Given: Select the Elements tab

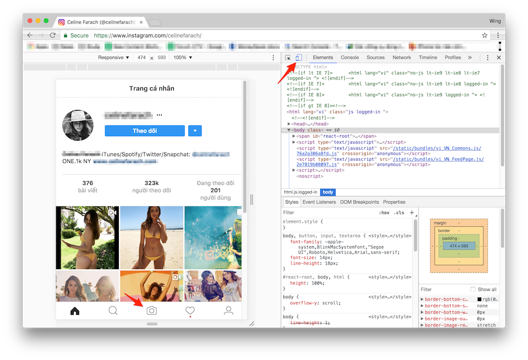Looking at the screenshot, I should click(x=323, y=58).
